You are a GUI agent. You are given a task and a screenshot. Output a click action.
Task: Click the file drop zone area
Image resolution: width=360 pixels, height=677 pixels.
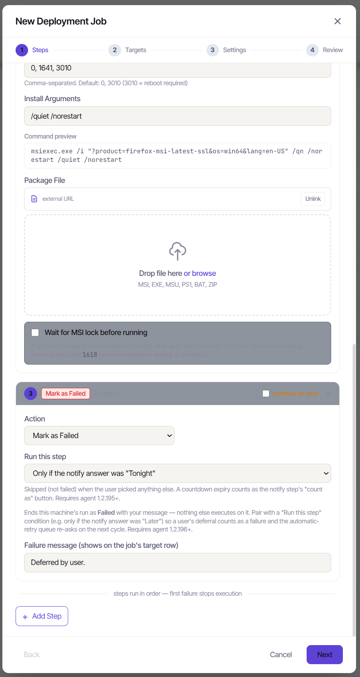coord(178,265)
